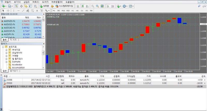The width and height of the screenshot is (207, 111).
Task: Select the crosshair tool
Action: pos(8,11)
